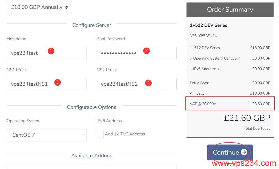This screenshot has height=169, width=279.
Task: Click the red step 4 marker
Action: [x=148, y=83]
